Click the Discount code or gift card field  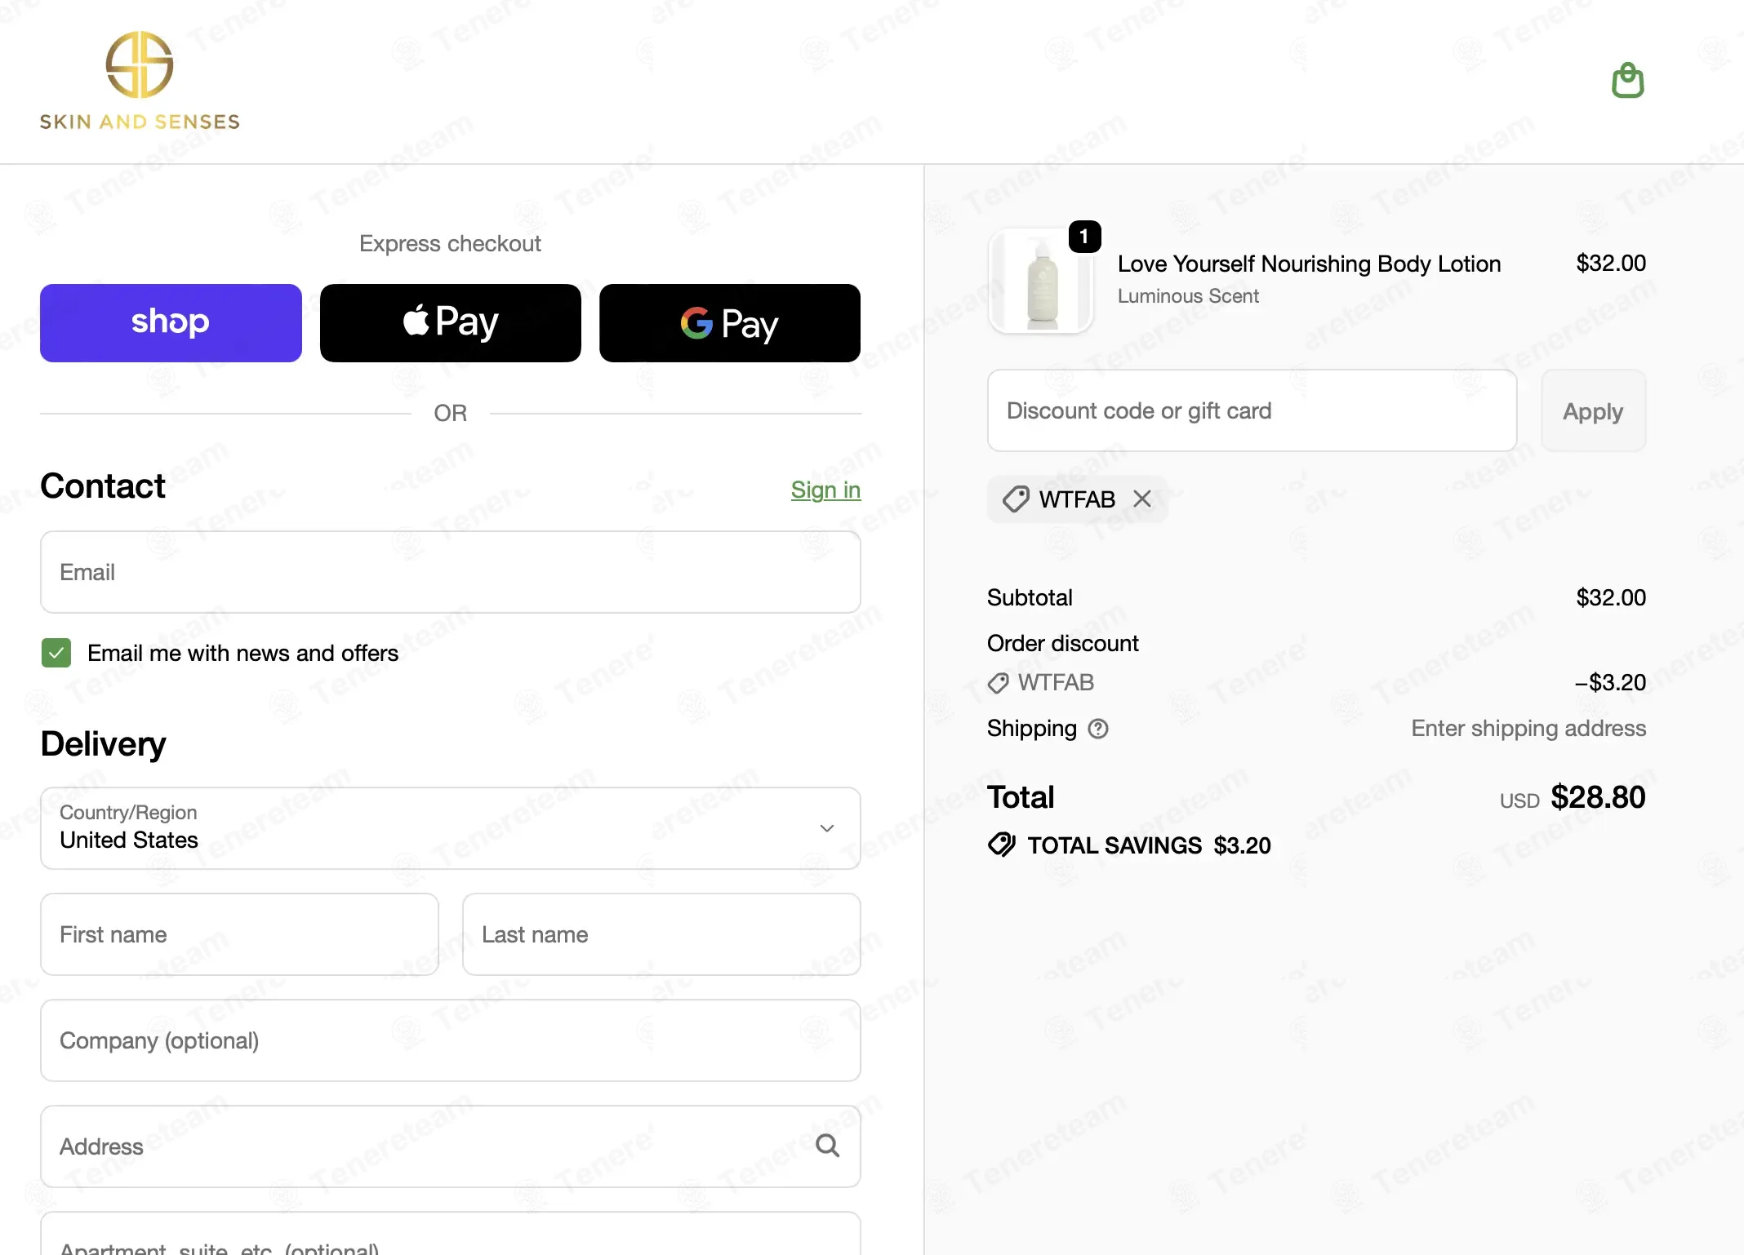pyautogui.click(x=1252, y=410)
